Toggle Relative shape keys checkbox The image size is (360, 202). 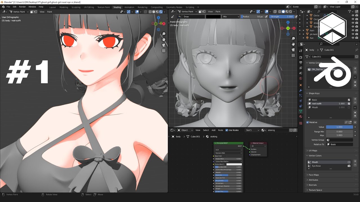(x=307, y=122)
